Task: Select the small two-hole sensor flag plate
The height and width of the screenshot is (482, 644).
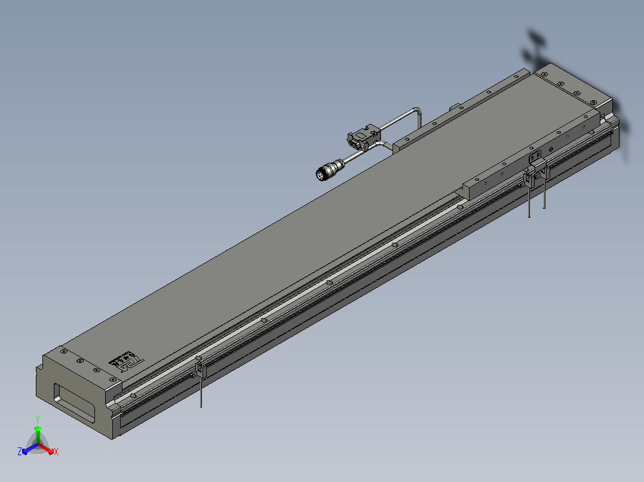Action: (x=535, y=157)
